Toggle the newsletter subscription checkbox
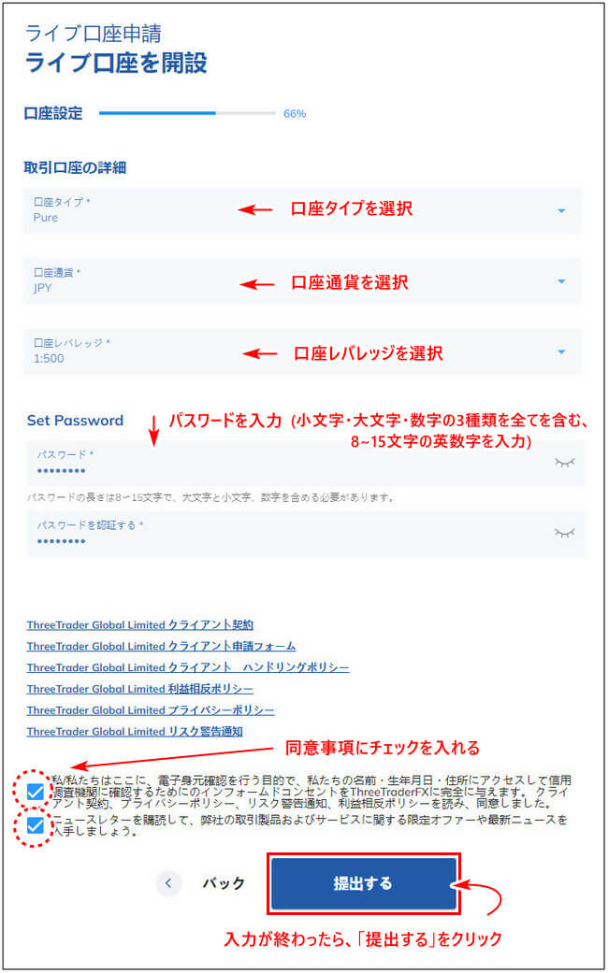The width and height of the screenshot is (608, 973). click(x=36, y=826)
